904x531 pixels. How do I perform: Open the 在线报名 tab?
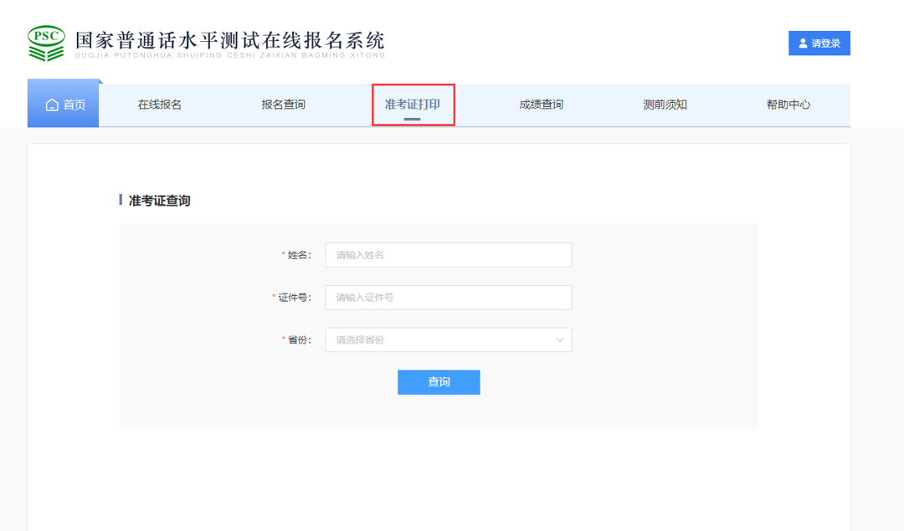(x=159, y=105)
